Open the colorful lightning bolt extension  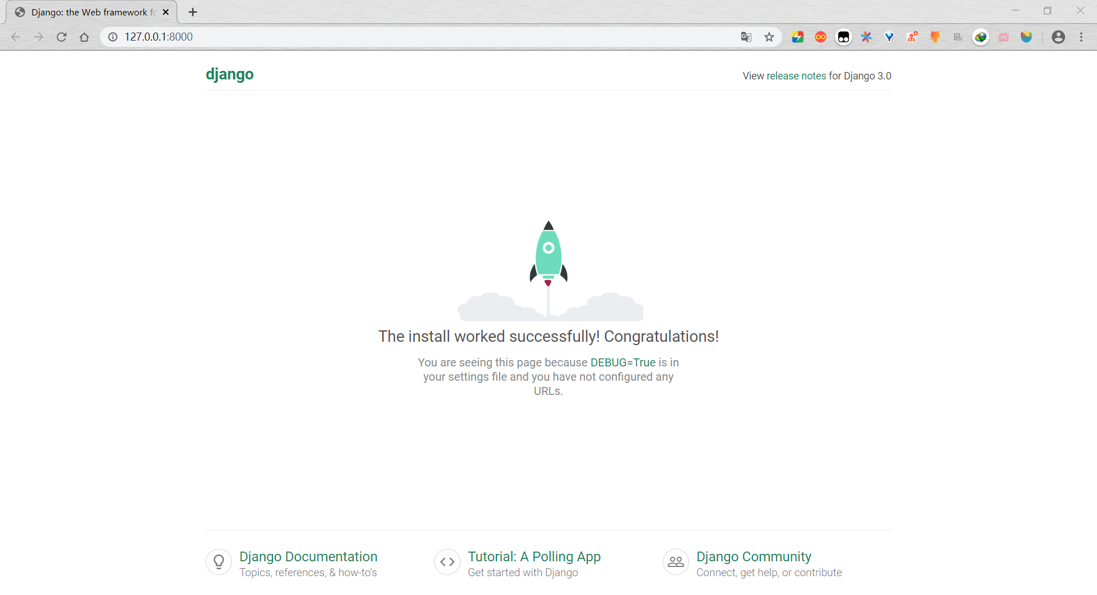[x=798, y=37]
